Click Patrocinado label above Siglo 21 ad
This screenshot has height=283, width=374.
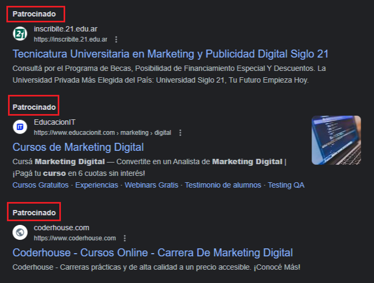[x=34, y=14]
